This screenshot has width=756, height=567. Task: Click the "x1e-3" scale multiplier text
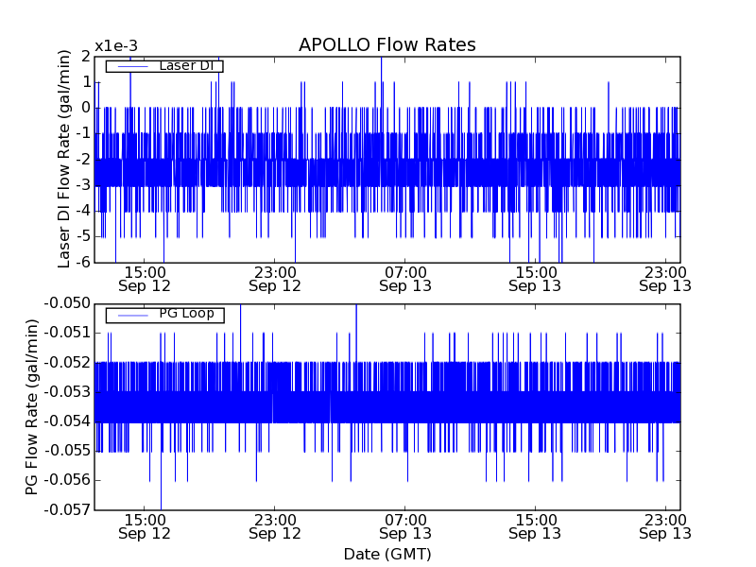click(116, 46)
